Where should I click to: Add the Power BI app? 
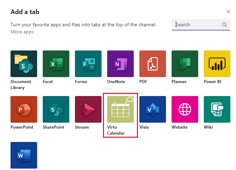pos(217,64)
